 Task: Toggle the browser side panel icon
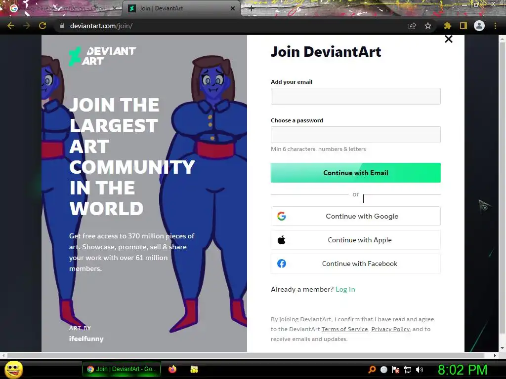coord(464,26)
